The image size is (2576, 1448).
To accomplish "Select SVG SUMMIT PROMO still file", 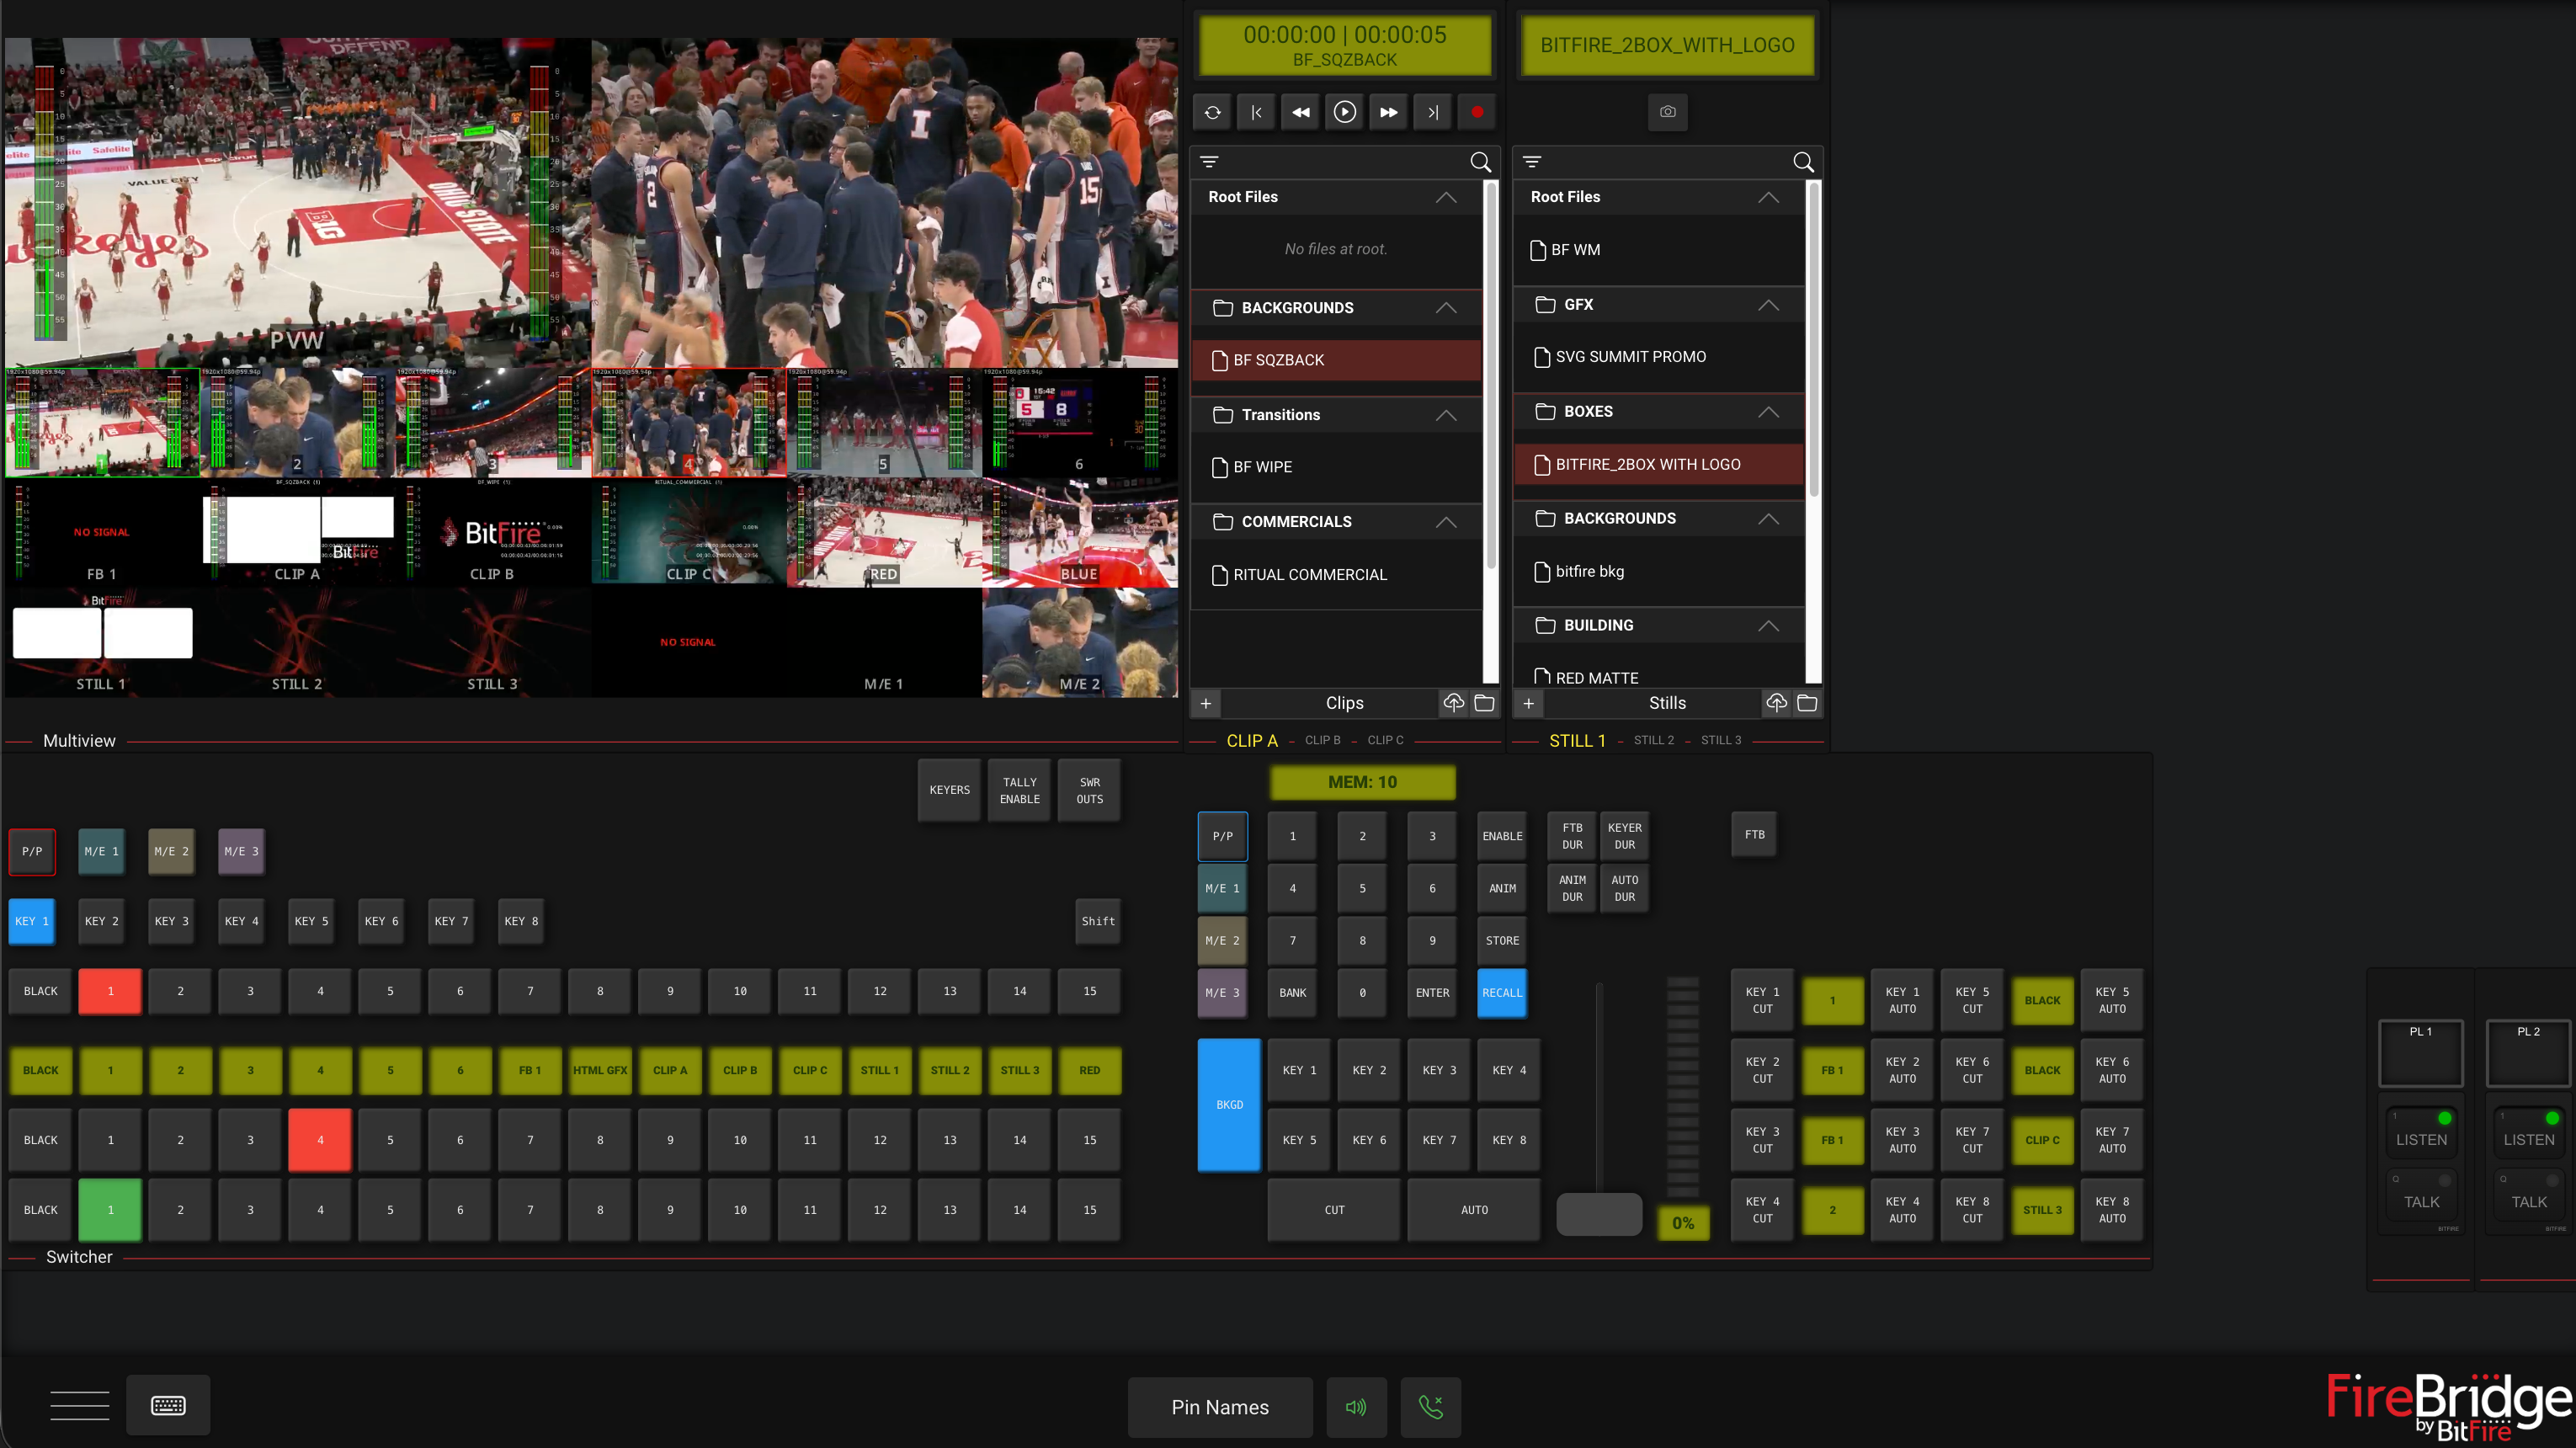I will point(1658,357).
